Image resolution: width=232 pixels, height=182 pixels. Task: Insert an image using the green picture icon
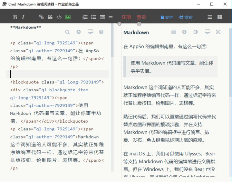(68, 17)
